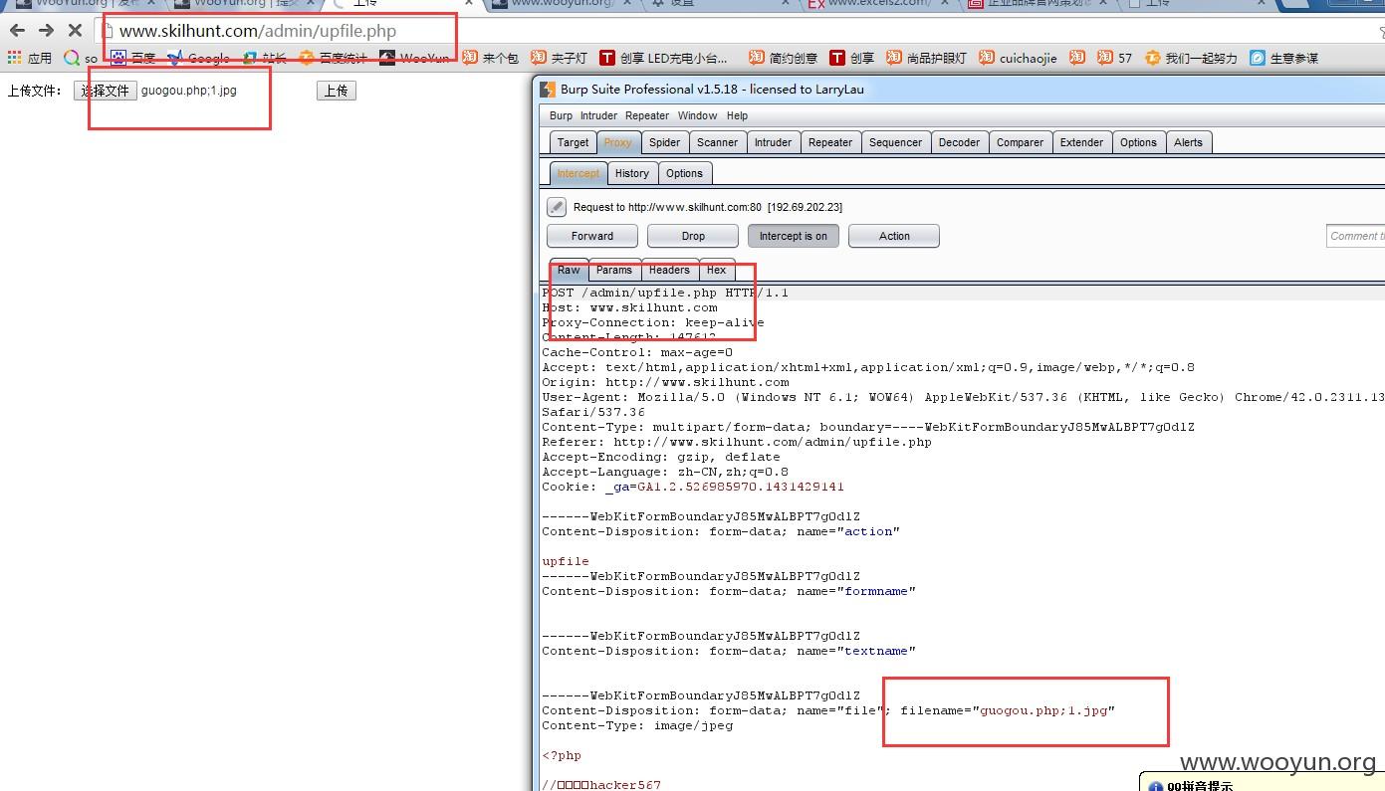This screenshot has width=1385, height=791.
Task: Switch request view to Hex
Action: [717, 271]
